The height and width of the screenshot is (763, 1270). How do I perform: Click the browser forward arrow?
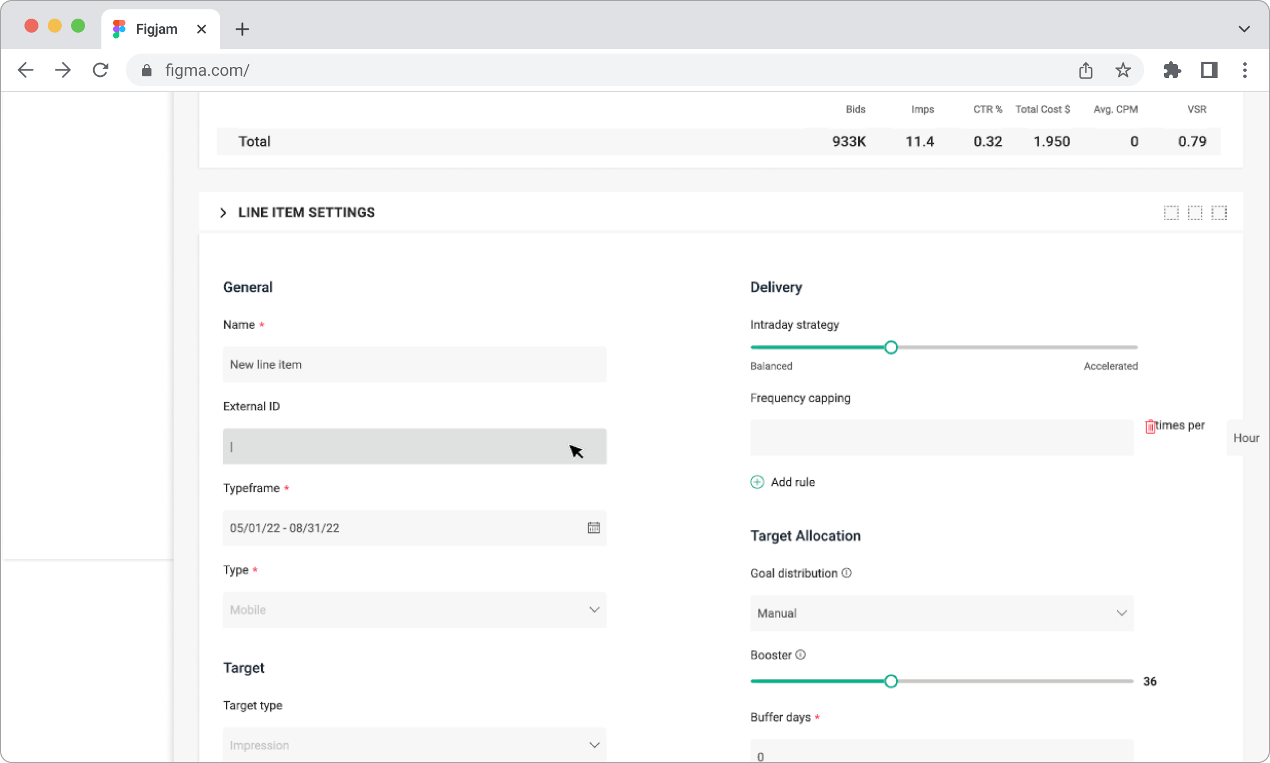tap(63, 70)
